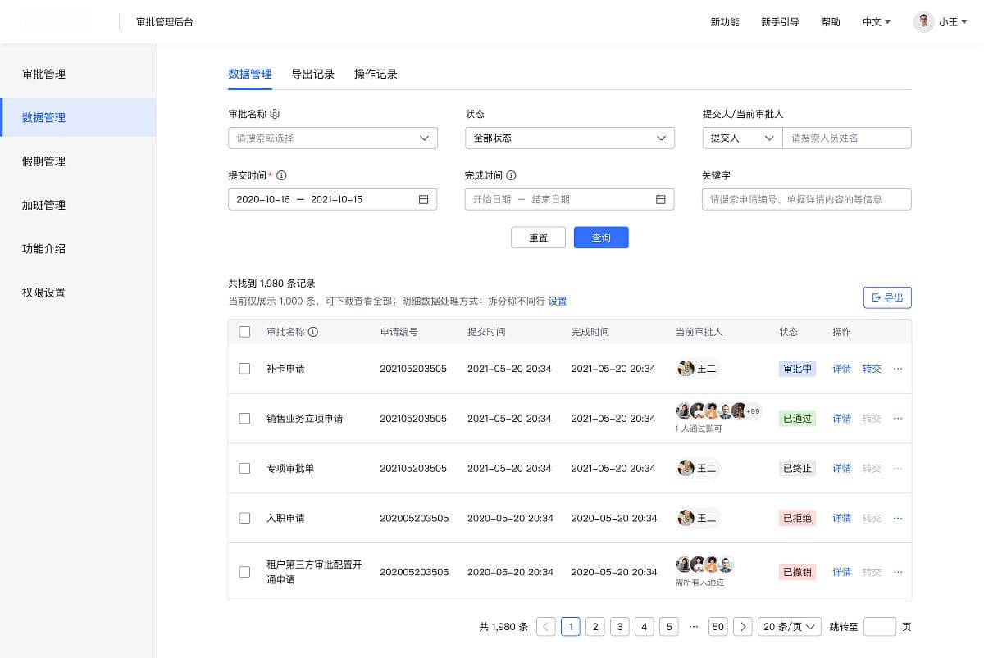
Task: Switch to the 导出记录 tab
Action: coord(313,74)
